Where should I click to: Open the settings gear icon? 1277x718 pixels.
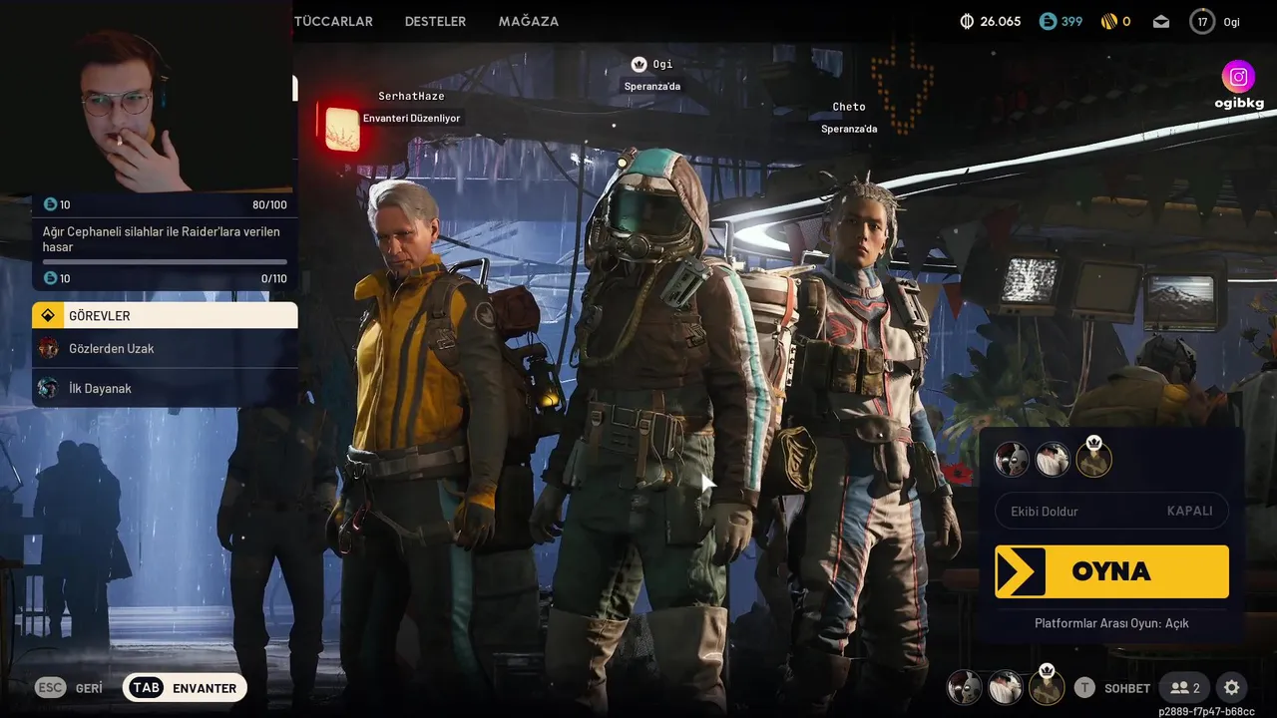click(x=1232, y=688)
